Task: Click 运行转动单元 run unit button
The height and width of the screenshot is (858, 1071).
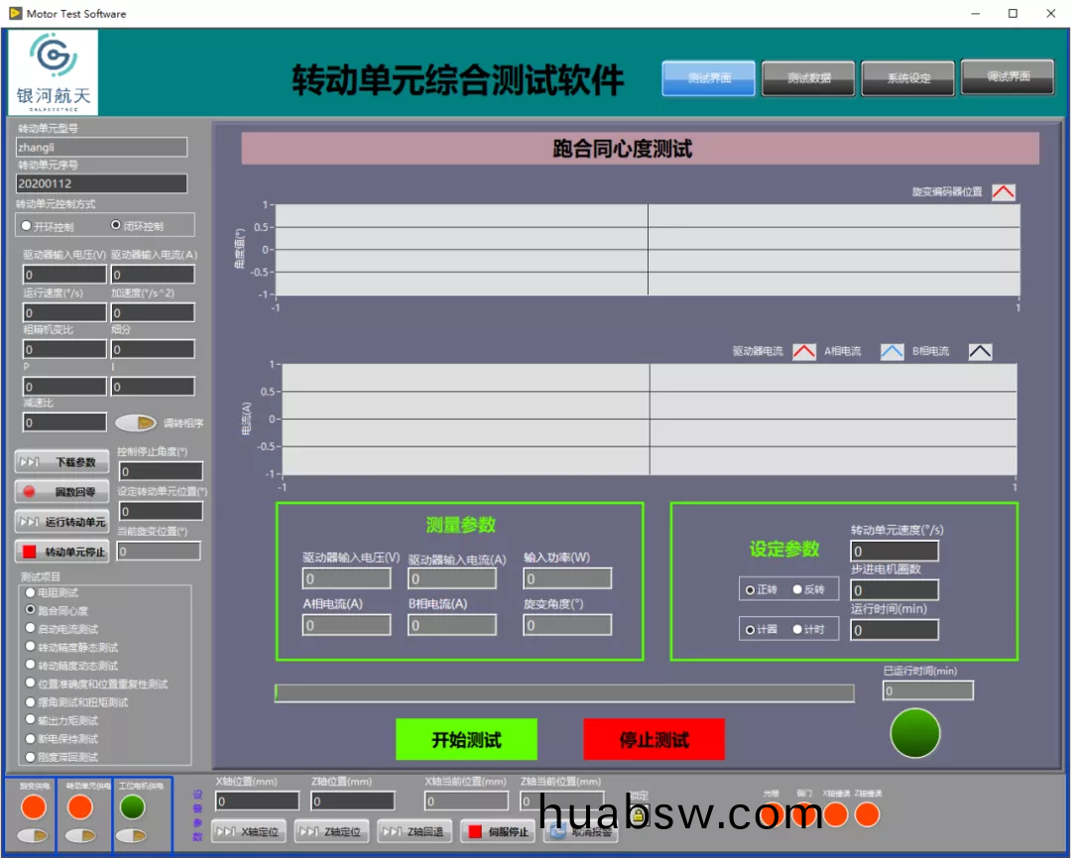Action: pos(61,522)
